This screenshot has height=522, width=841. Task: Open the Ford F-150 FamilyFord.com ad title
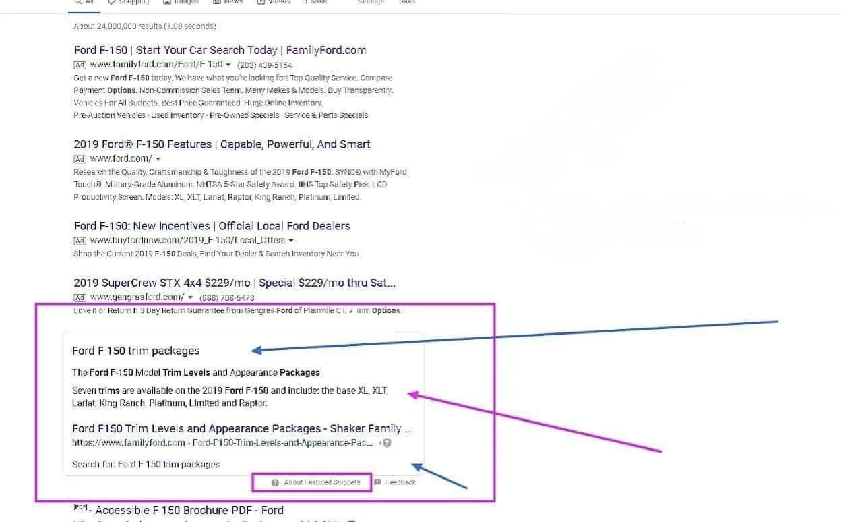[220, 50]
